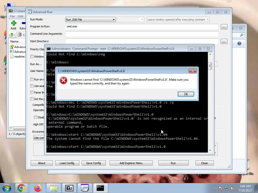Click the Start Directory input field
The width and height of the screenshot is (258, 193).
point(142,41)
